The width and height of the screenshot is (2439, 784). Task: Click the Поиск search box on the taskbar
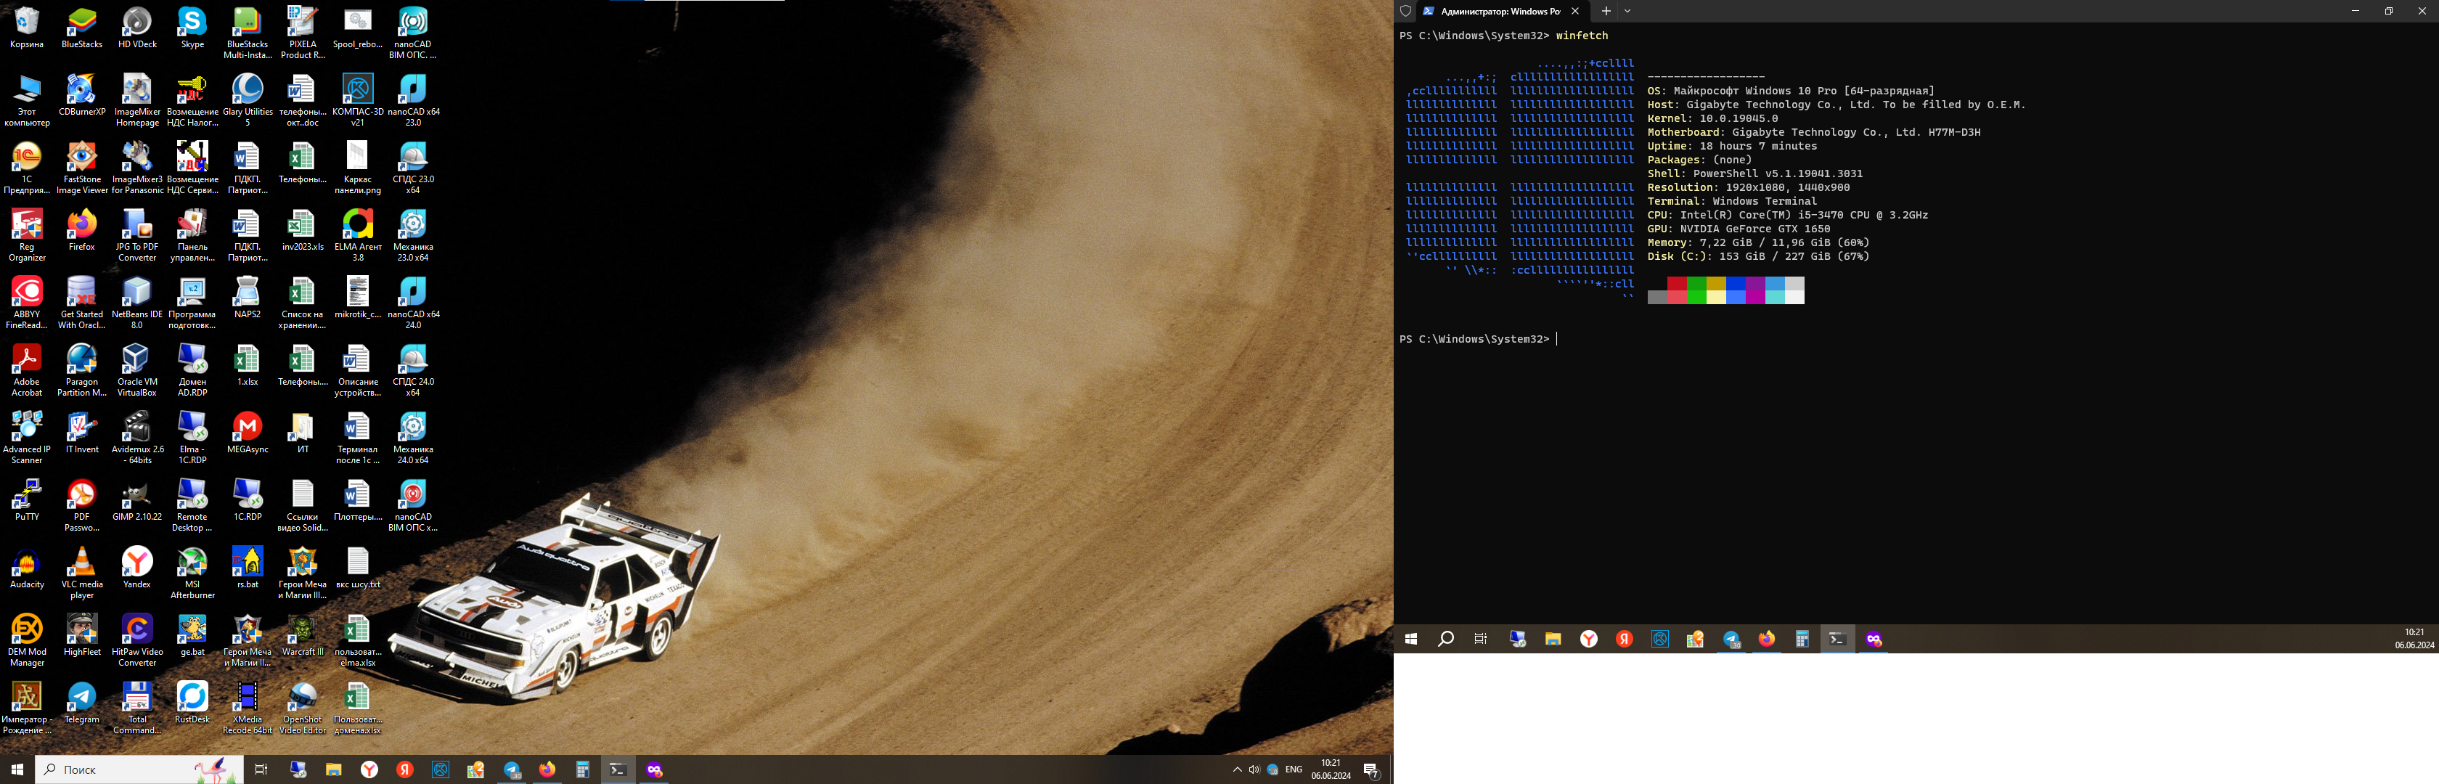(x=139, y=769)
